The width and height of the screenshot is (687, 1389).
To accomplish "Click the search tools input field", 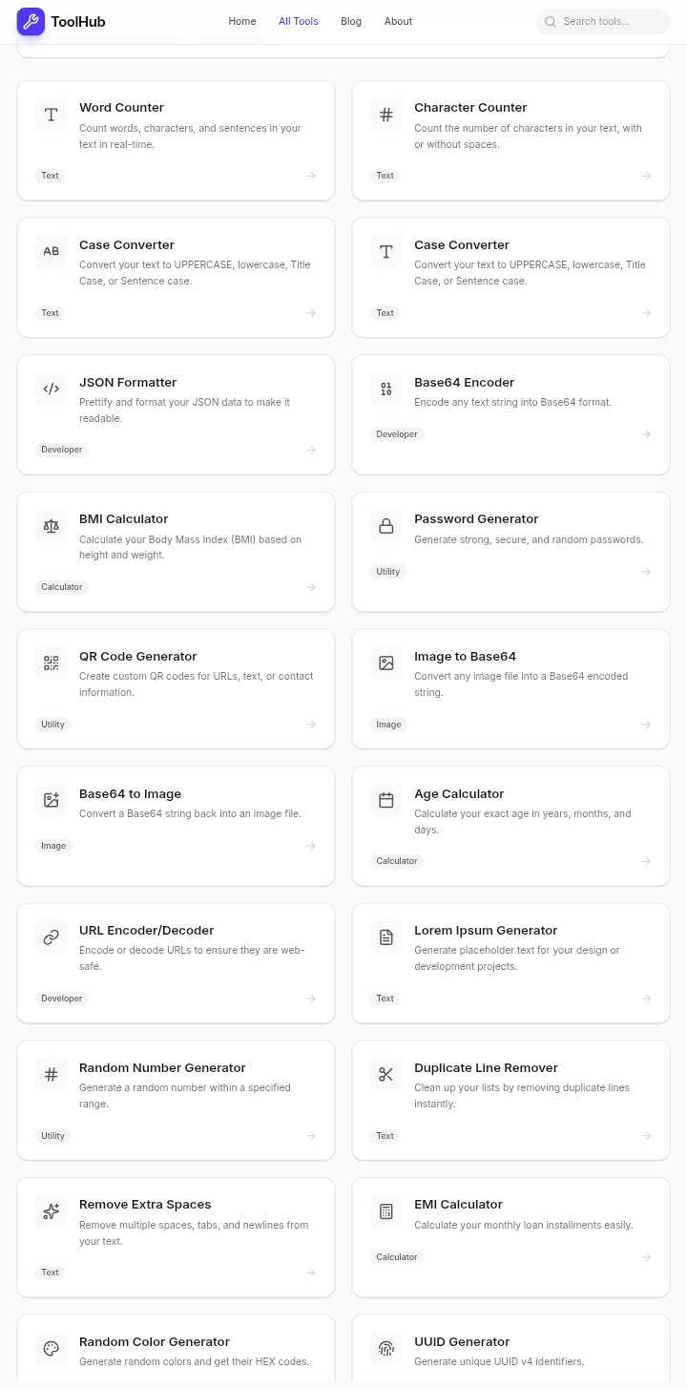I will (x=602, y=21).
